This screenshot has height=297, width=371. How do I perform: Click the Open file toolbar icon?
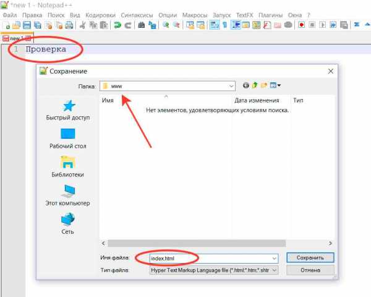[x=16, y=25]
